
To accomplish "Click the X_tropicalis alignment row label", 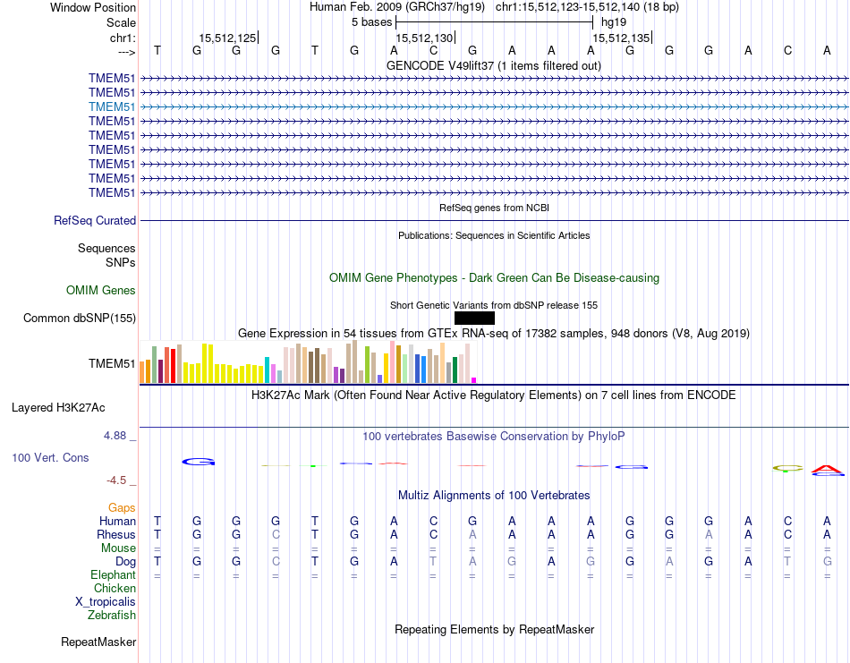I will pos(106,602).
